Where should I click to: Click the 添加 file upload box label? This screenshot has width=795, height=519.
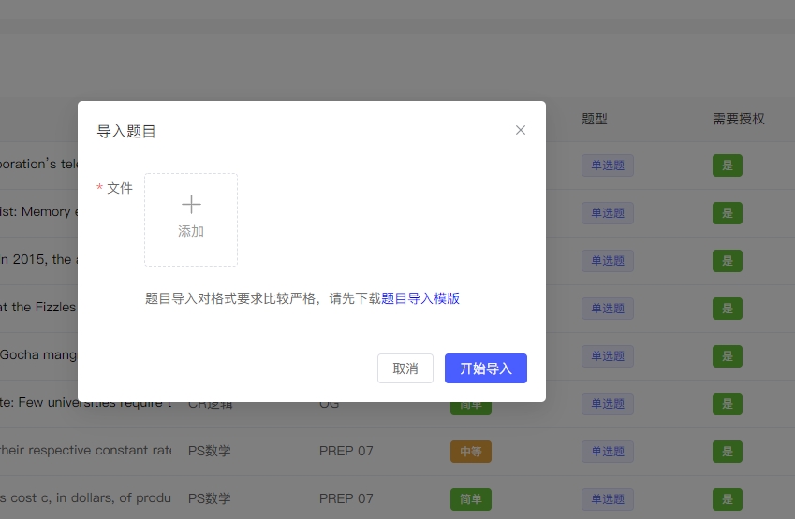[191, 231]
